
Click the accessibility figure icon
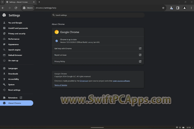click(4, 79)
